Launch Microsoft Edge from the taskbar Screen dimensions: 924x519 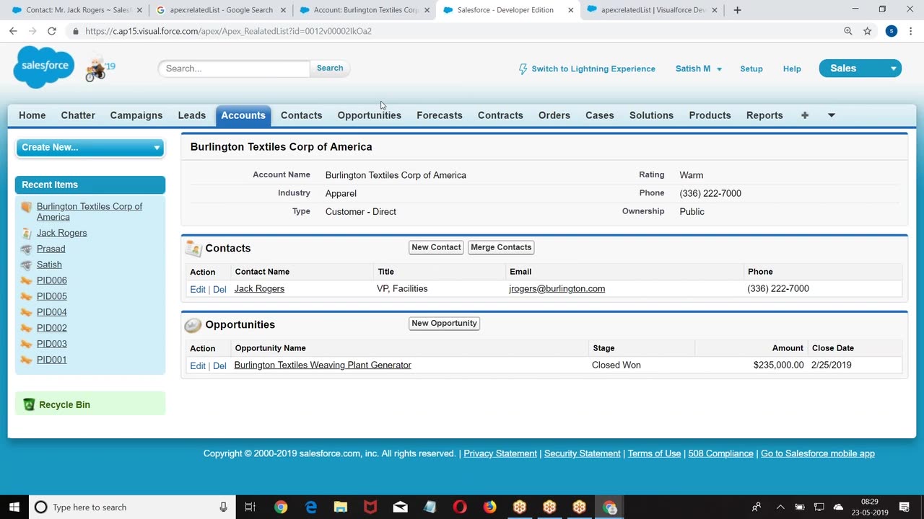point(311,507)
